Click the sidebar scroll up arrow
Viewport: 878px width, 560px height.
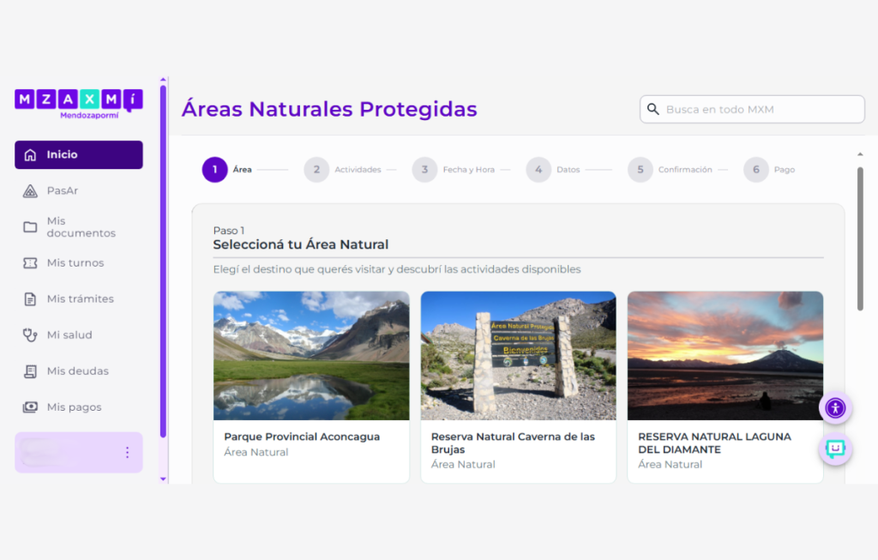click(x=163, y=81)
